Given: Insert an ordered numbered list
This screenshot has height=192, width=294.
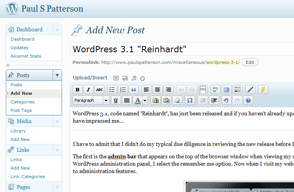Looking at the screenshot, I should (123, 90).
